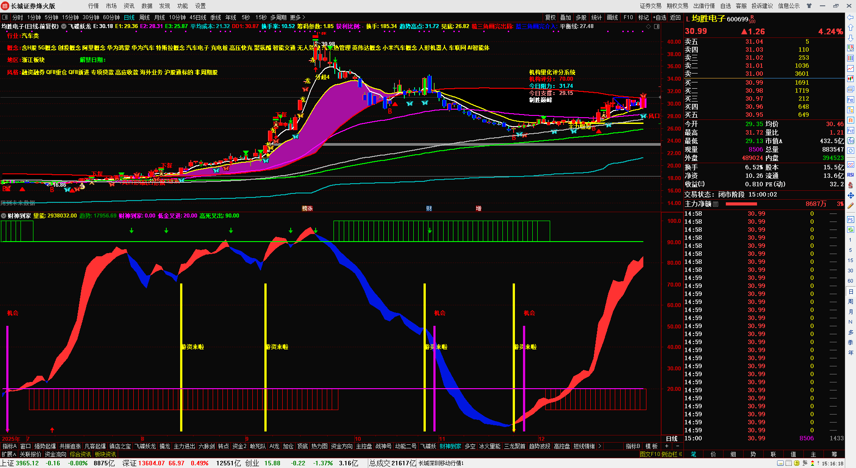Click the 筹 chip distribution tab
Screen dimensions: 856x468
(x=834, y=454)
